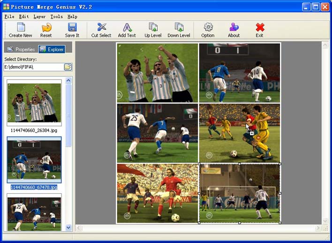Viewport: 332px width, 243px height.
Task: Click the app icon in title bar
Action: tap(7, 7)
